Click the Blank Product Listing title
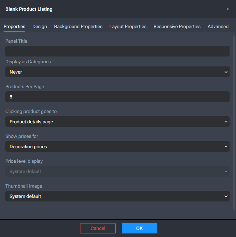236x237 pixels. tap(29, 9)
